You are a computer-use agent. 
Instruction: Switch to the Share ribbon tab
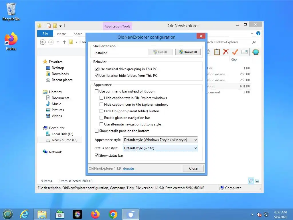[78, 34]
